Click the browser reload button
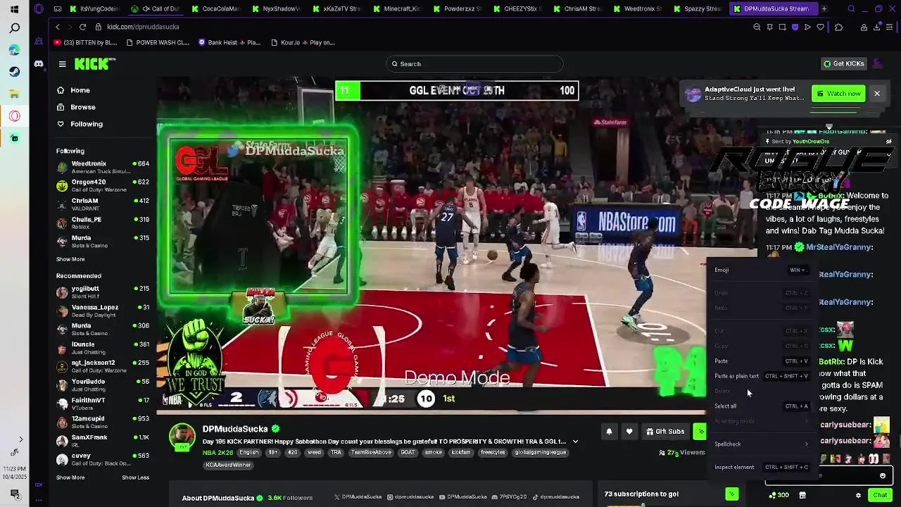 (82, 27)
